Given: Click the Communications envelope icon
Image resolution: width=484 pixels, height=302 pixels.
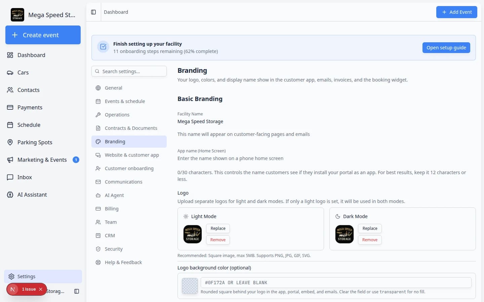Looking at the screenshot, I should (98, 182).
